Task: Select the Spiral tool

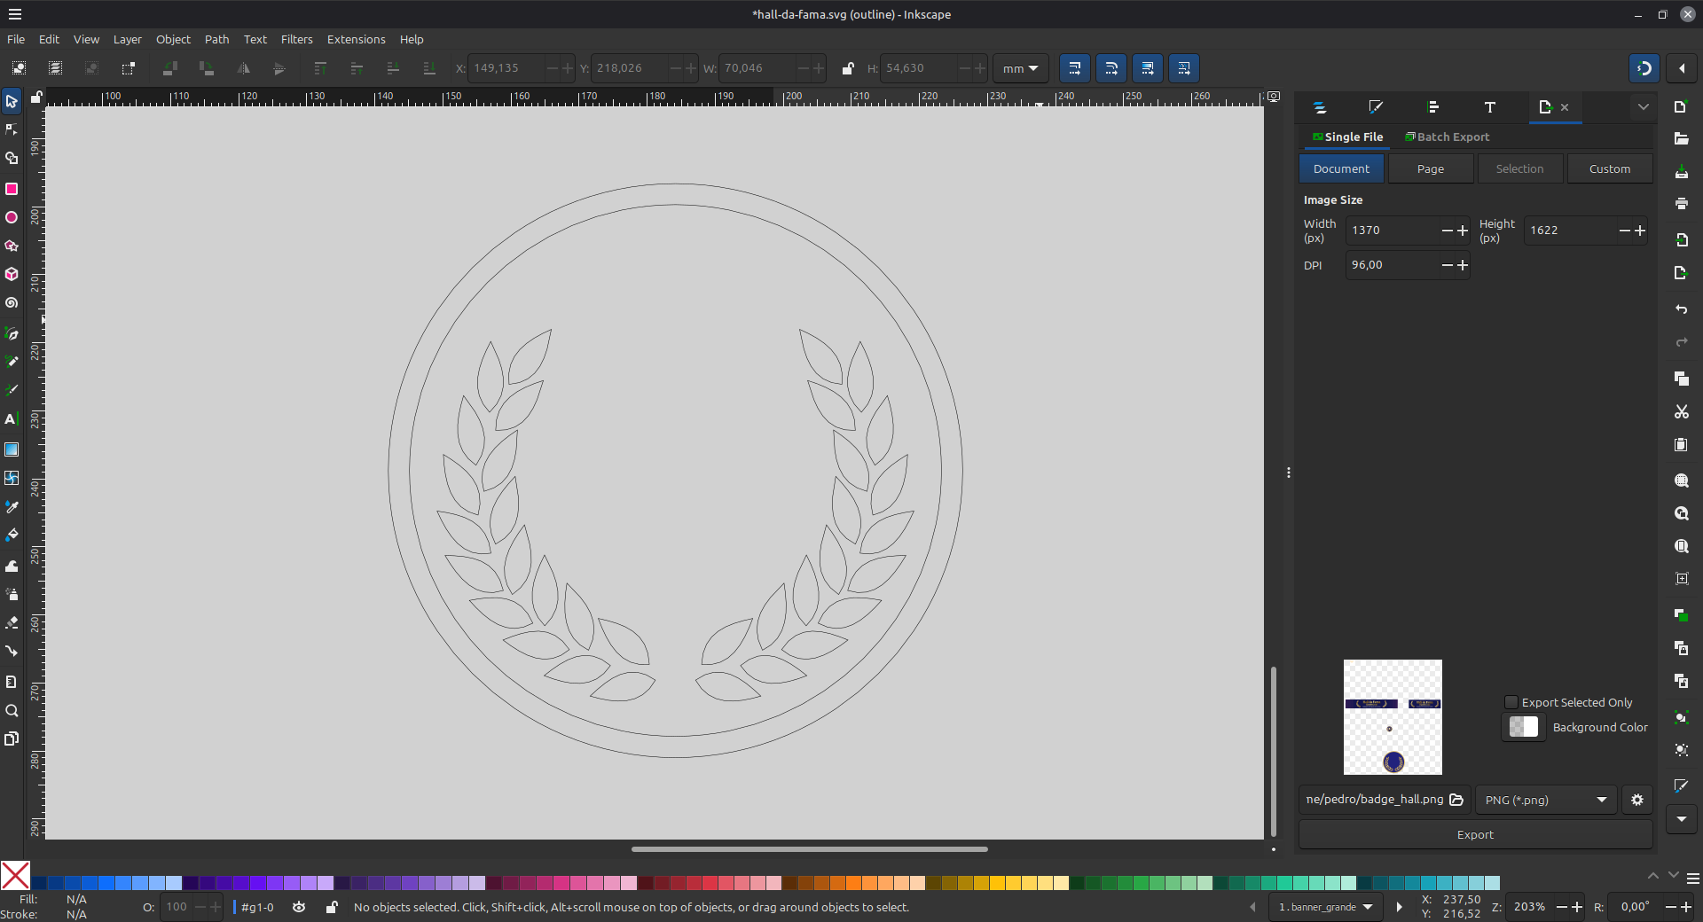Action: click(x=12, y=302)
